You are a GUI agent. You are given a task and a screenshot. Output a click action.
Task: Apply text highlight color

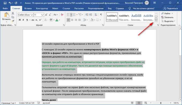click(x=51, y=20)
